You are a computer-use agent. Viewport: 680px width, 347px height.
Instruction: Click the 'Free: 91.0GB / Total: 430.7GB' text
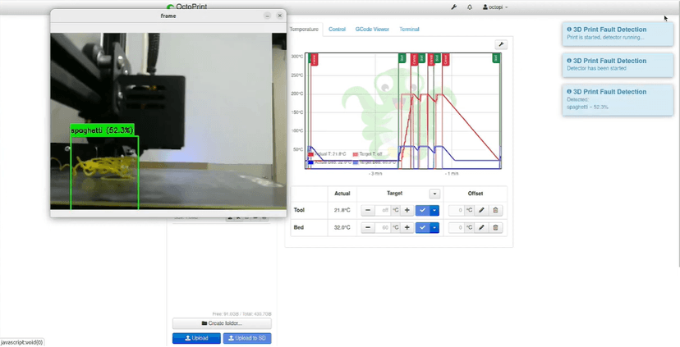coord(241,313)
